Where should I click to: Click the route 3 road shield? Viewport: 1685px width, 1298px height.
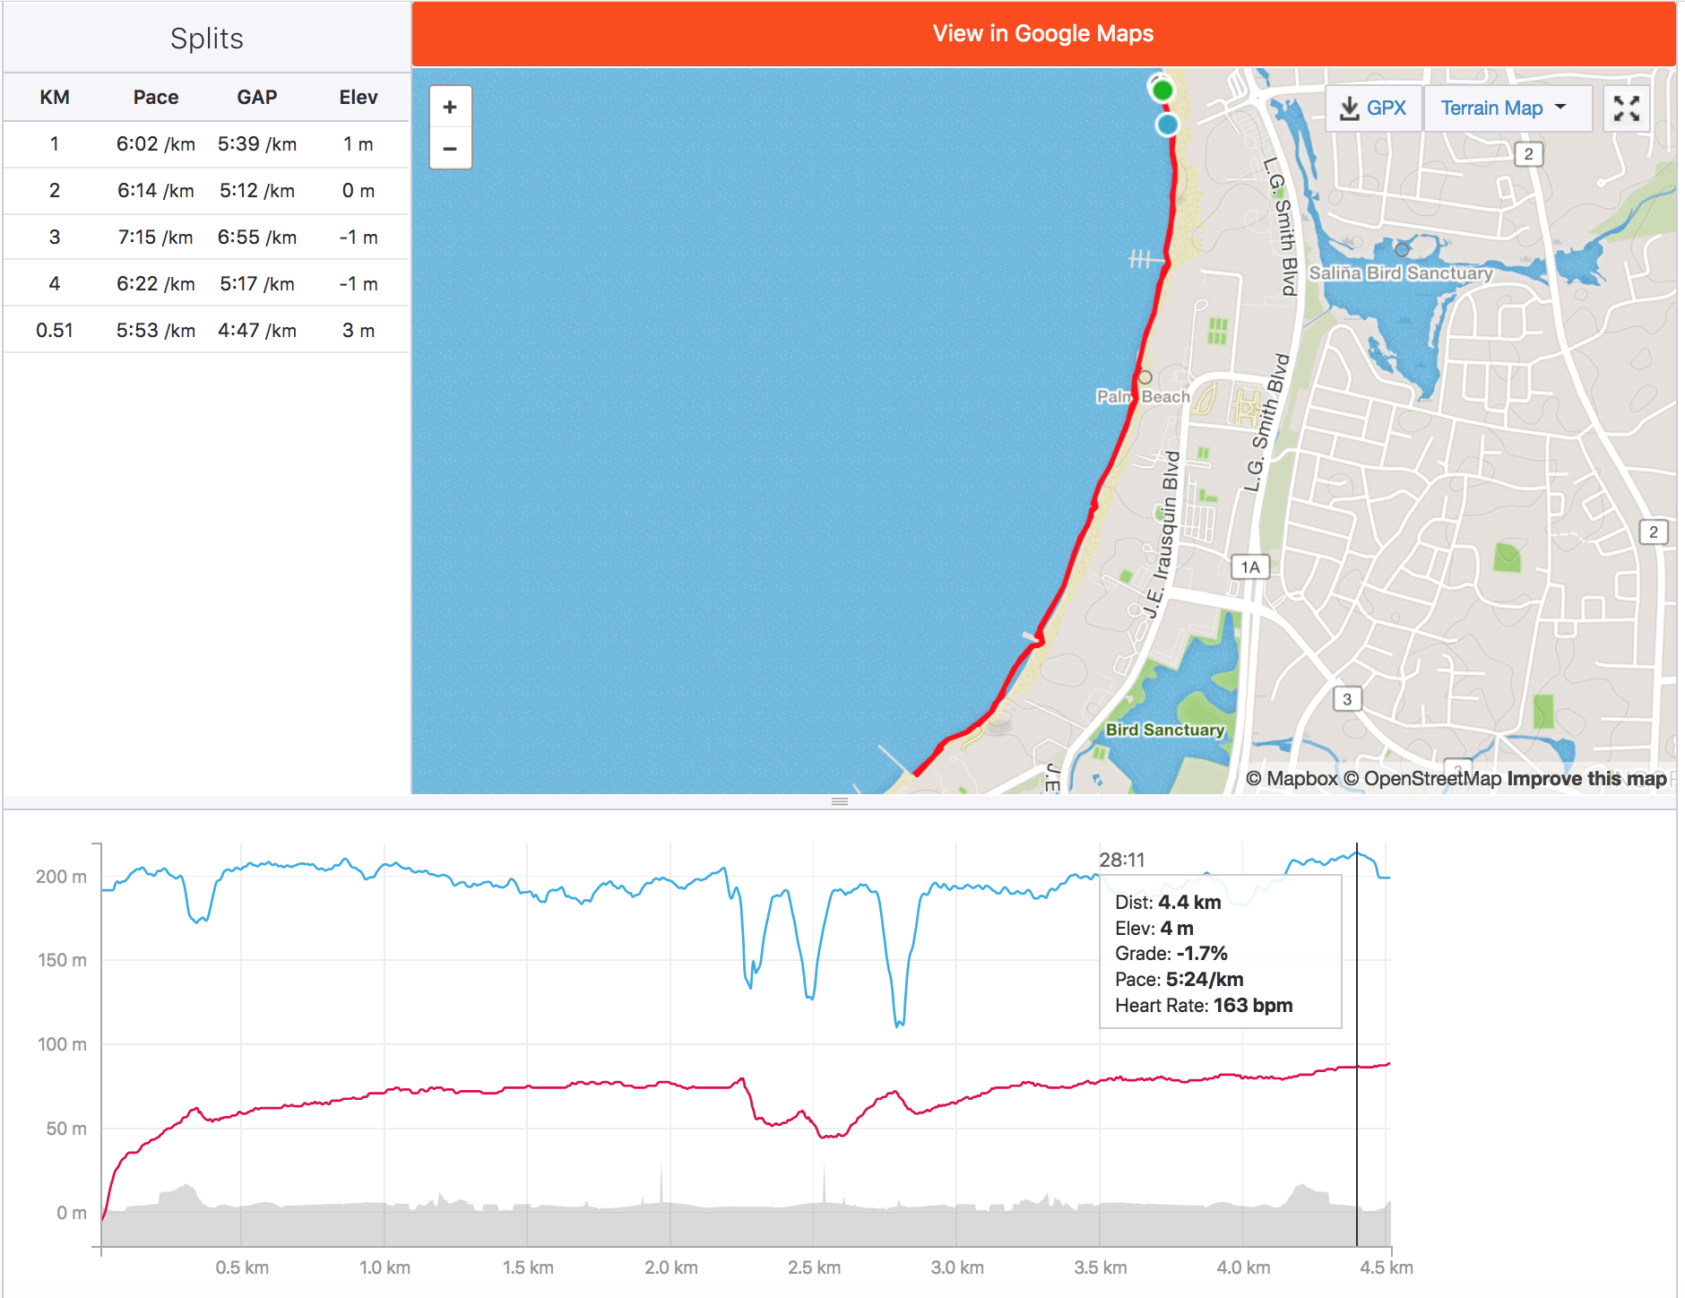click(x=1346, y=699)
